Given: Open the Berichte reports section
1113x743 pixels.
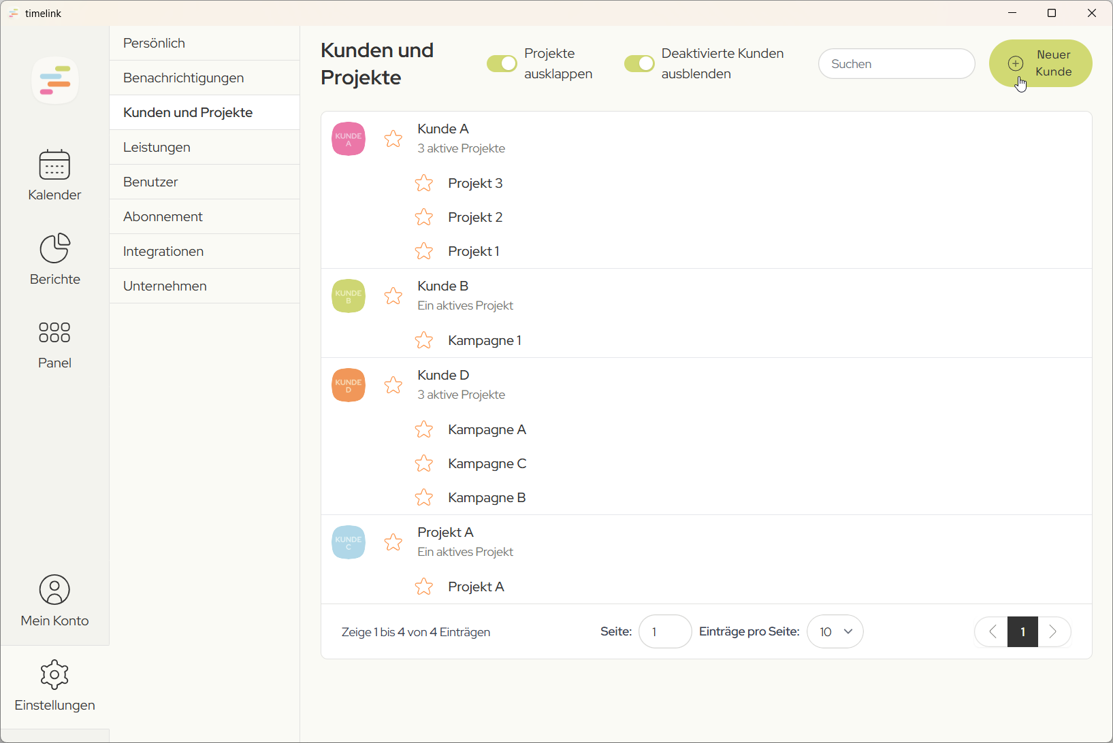Looking at the screenshot, I should pyautogui.click(x=54, y=259).
